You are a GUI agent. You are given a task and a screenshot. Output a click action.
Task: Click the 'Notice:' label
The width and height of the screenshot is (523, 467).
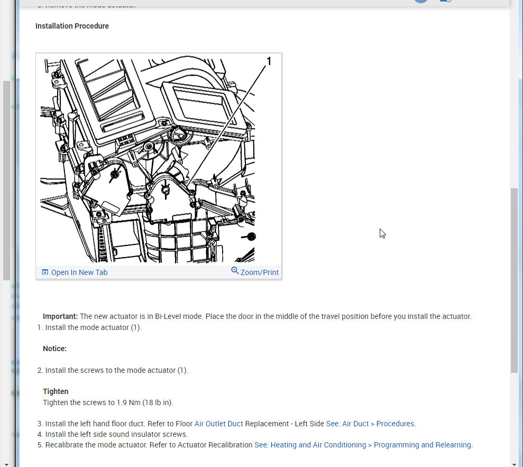click(x=54, y=349)
